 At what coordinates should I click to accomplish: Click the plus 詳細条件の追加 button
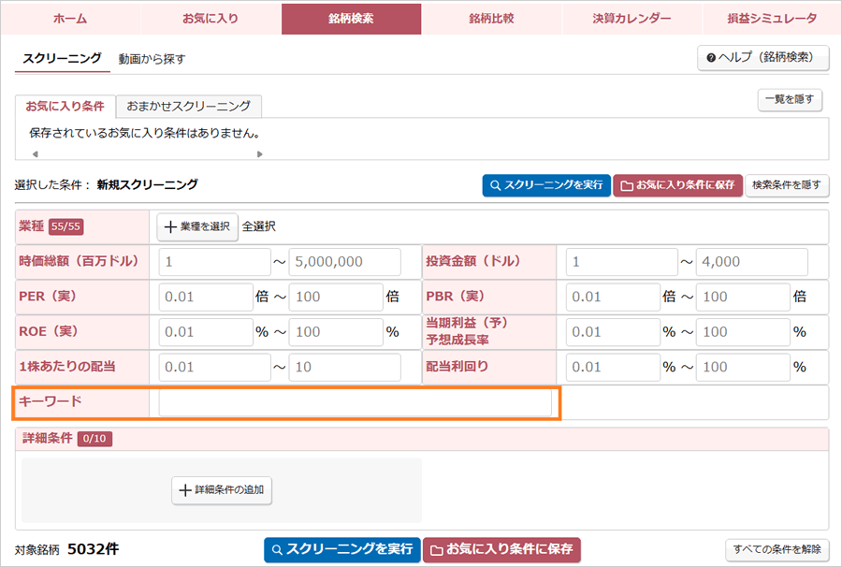click(x=222, y=490)
